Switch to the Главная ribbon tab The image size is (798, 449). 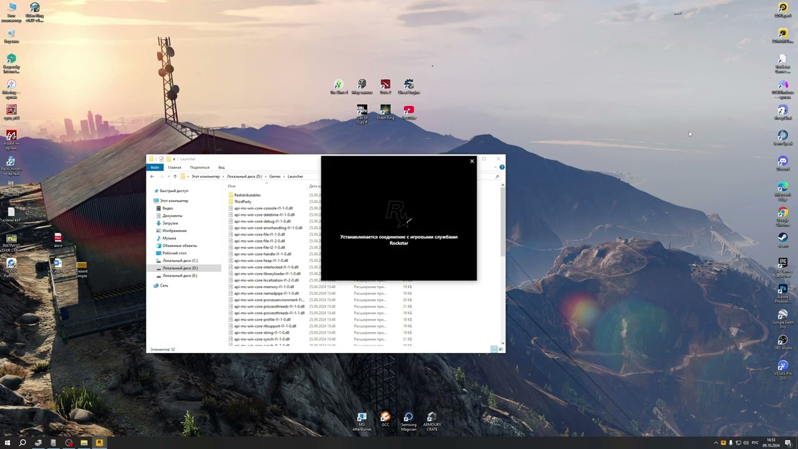[175, 168]
